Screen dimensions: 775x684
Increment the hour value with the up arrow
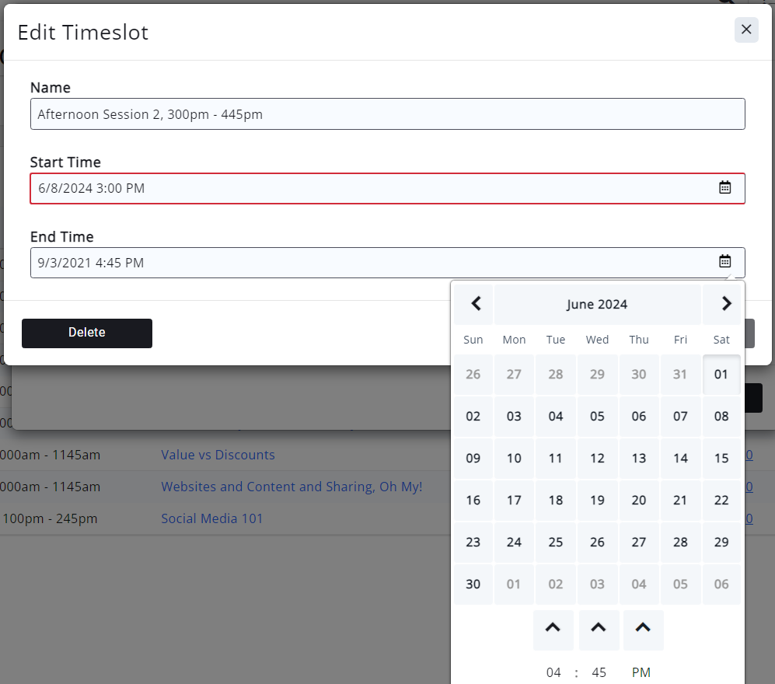pos(553,630)
